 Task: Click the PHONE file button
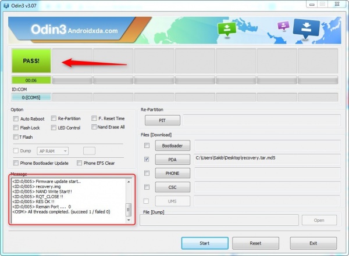(173, 173)
